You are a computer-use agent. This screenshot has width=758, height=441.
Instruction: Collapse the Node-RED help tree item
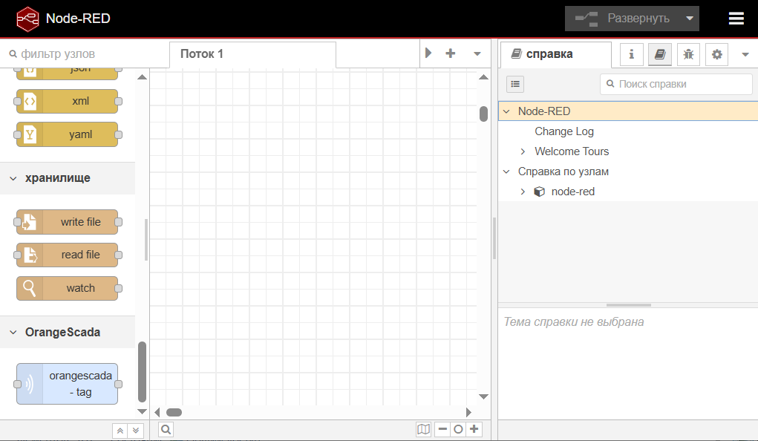[506, 111]
